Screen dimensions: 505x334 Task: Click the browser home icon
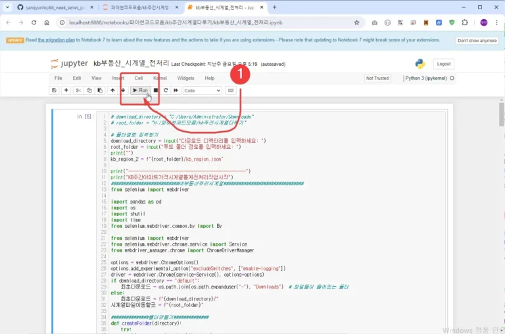(x=47, y=22)
